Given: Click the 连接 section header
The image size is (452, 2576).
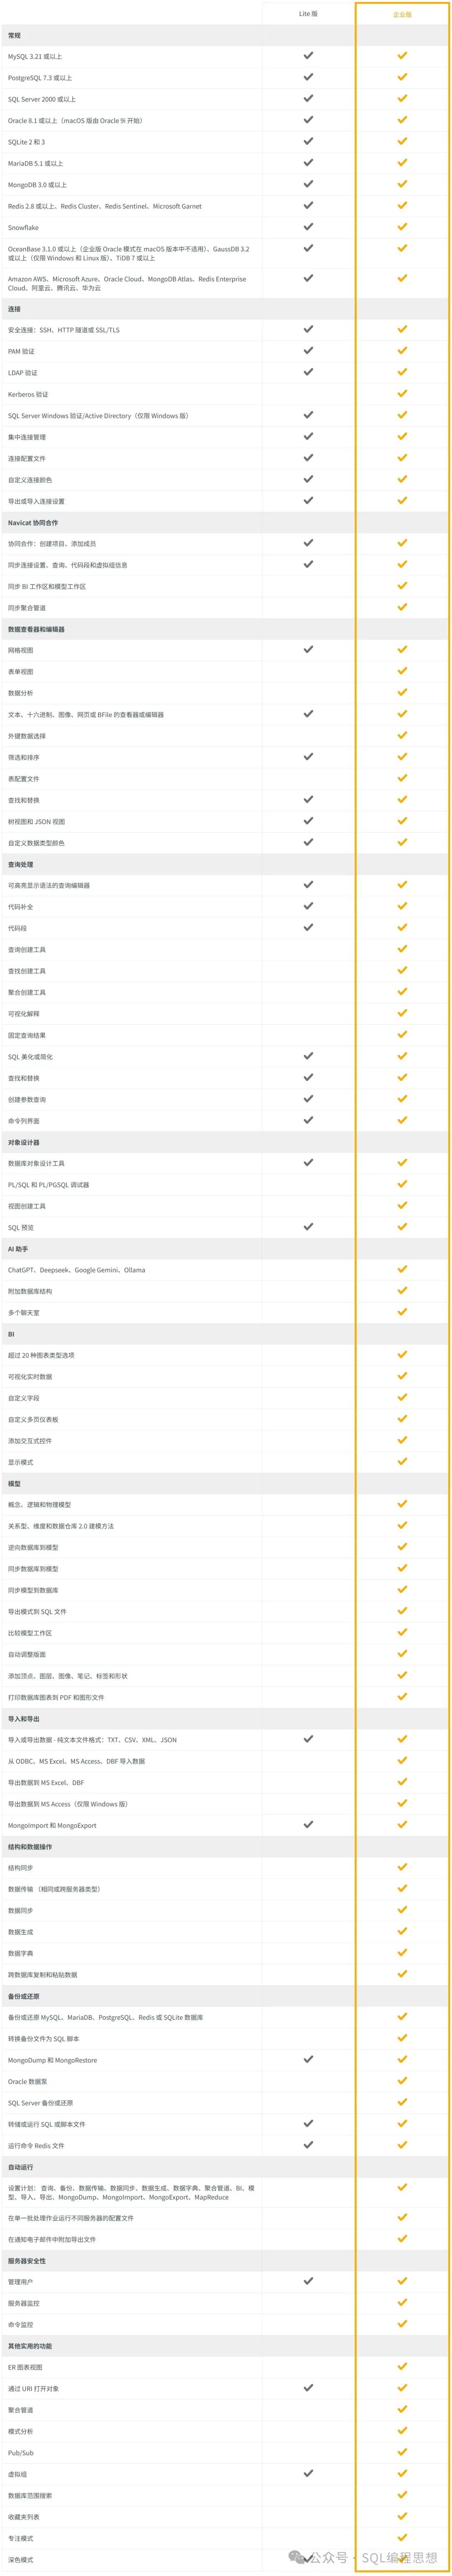Looking at the screenshot, I should [15, 309].
